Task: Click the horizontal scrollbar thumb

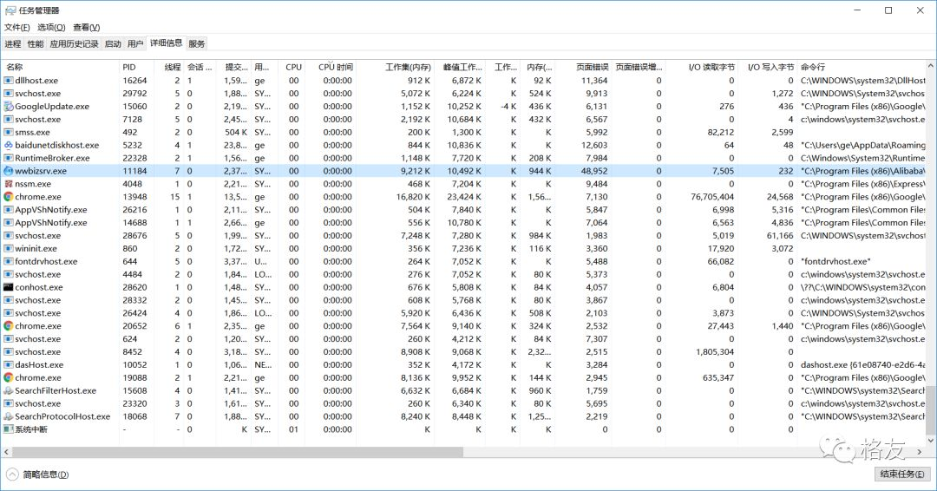Action: (x=238, y=452)
